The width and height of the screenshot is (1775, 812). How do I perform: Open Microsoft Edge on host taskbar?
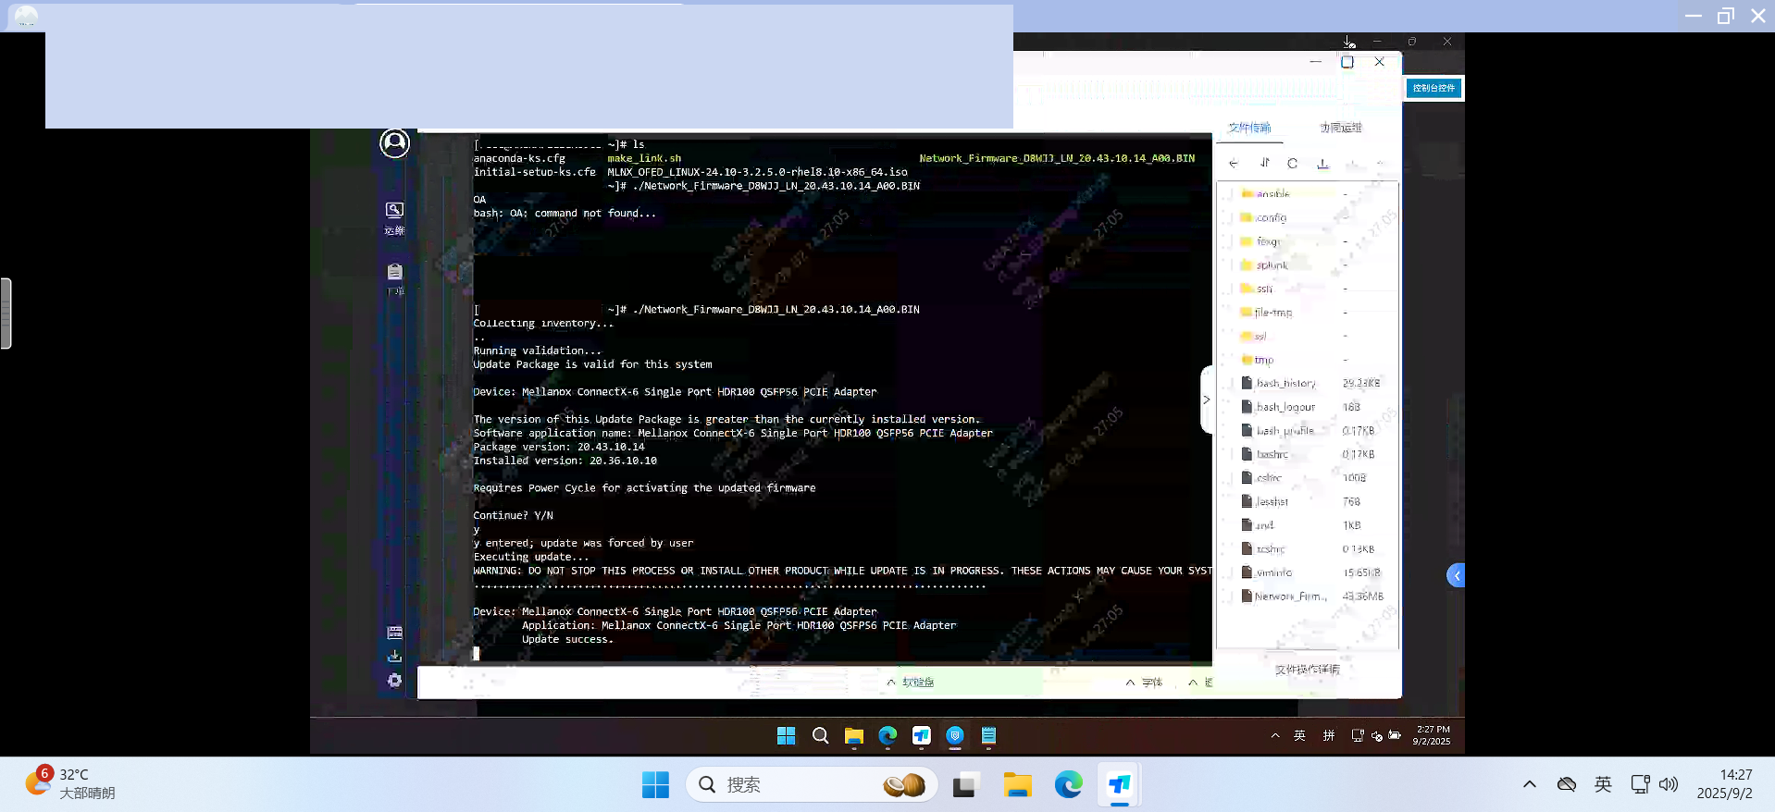[1069, 785]
